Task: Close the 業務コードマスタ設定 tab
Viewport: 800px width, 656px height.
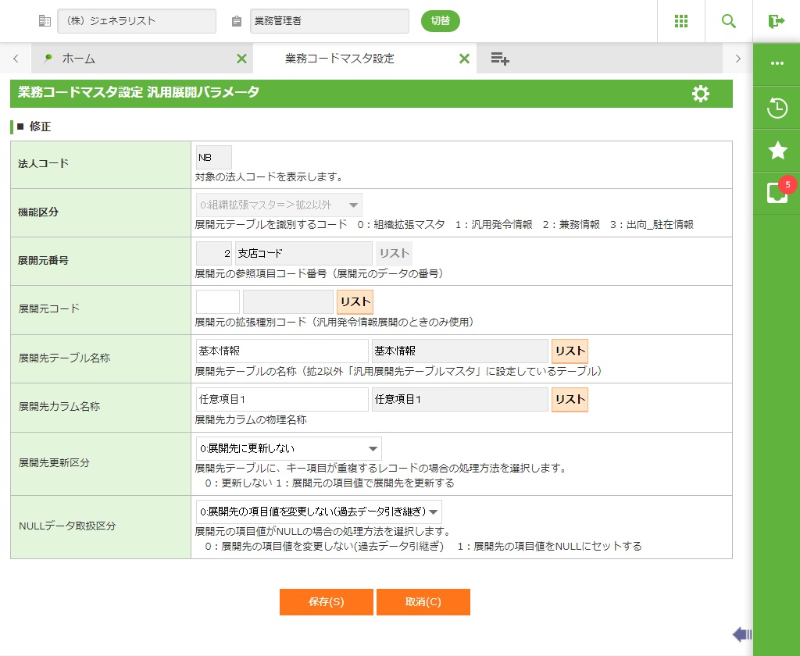Action: (x=464, y=59)
